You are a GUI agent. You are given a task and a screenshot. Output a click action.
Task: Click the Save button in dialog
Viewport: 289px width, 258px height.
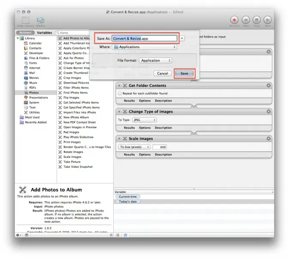tap(184, 74)
